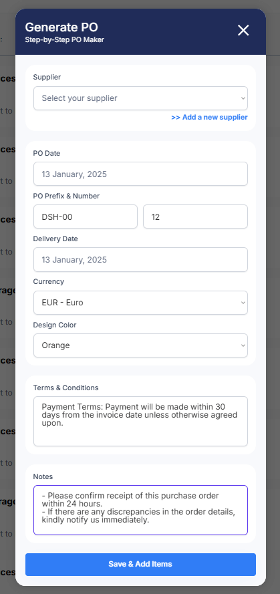
Task: Expand the Orange design color dropdown
Action: (140, 345)
